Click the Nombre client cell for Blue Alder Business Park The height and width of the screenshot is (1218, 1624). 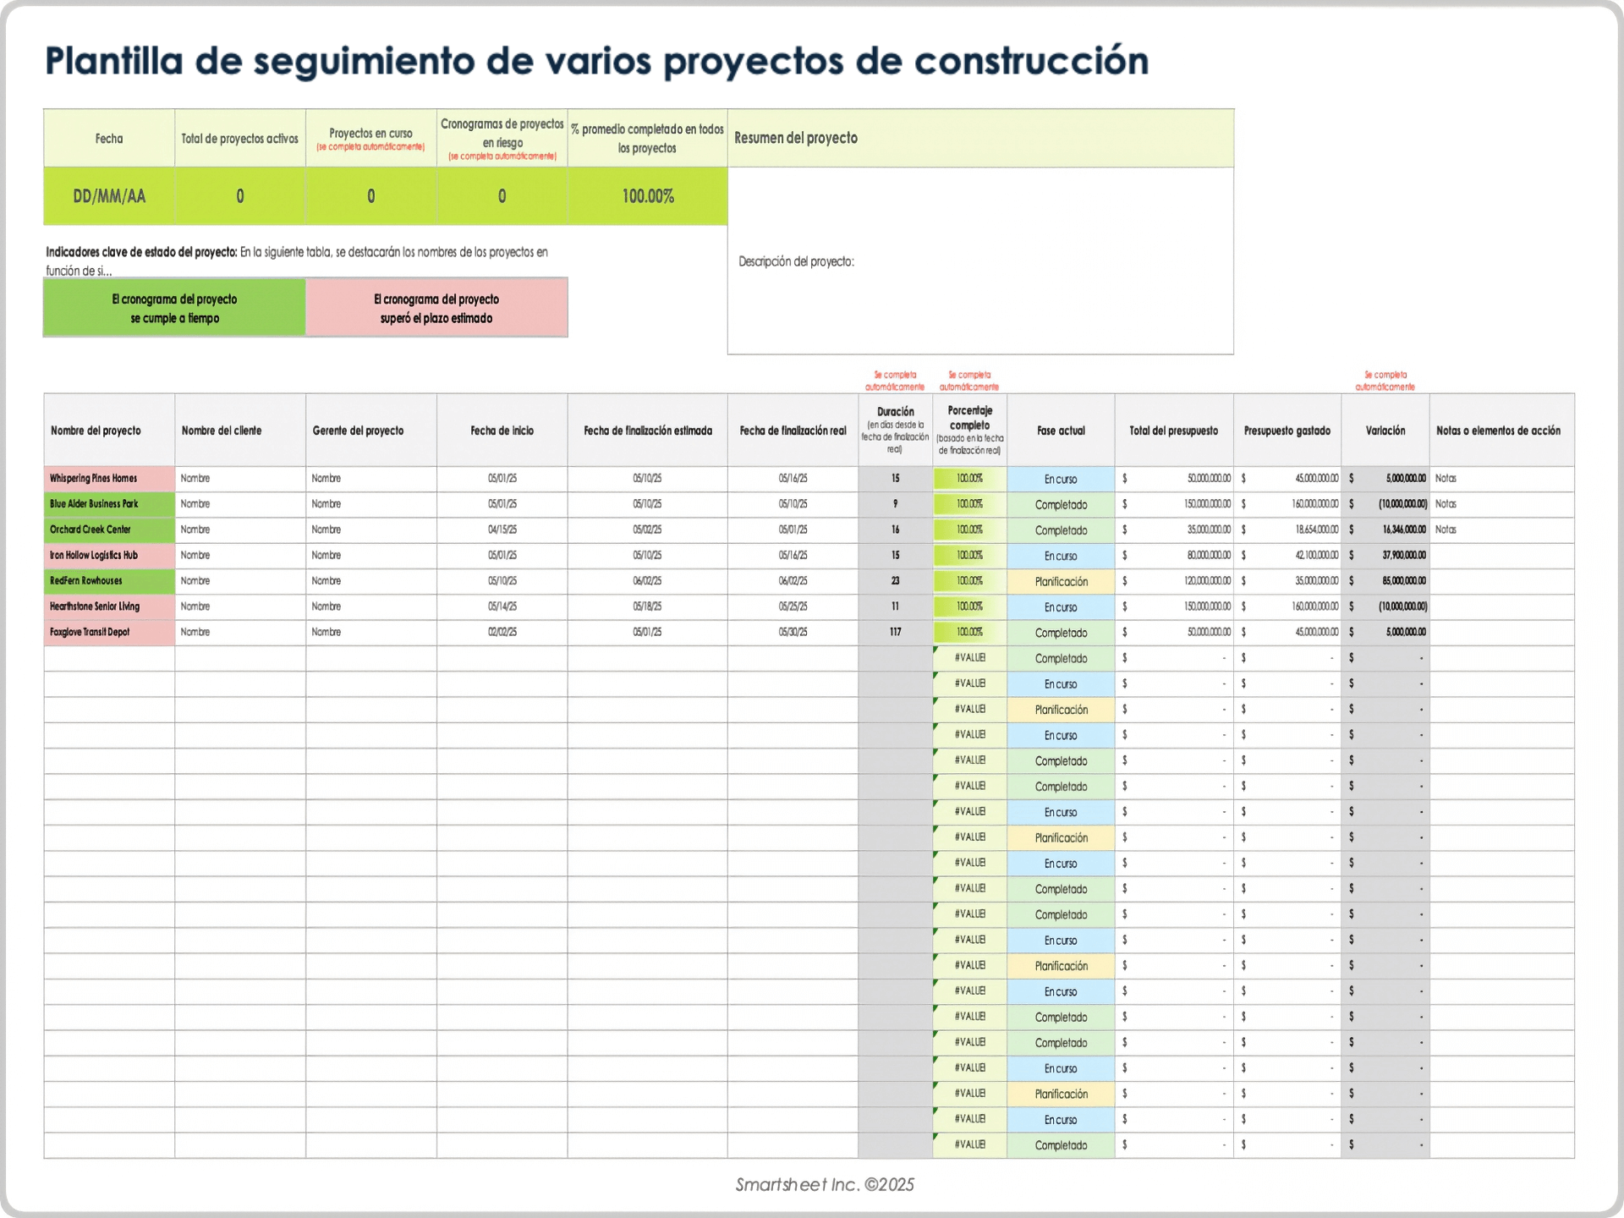(x=239, y=504)
